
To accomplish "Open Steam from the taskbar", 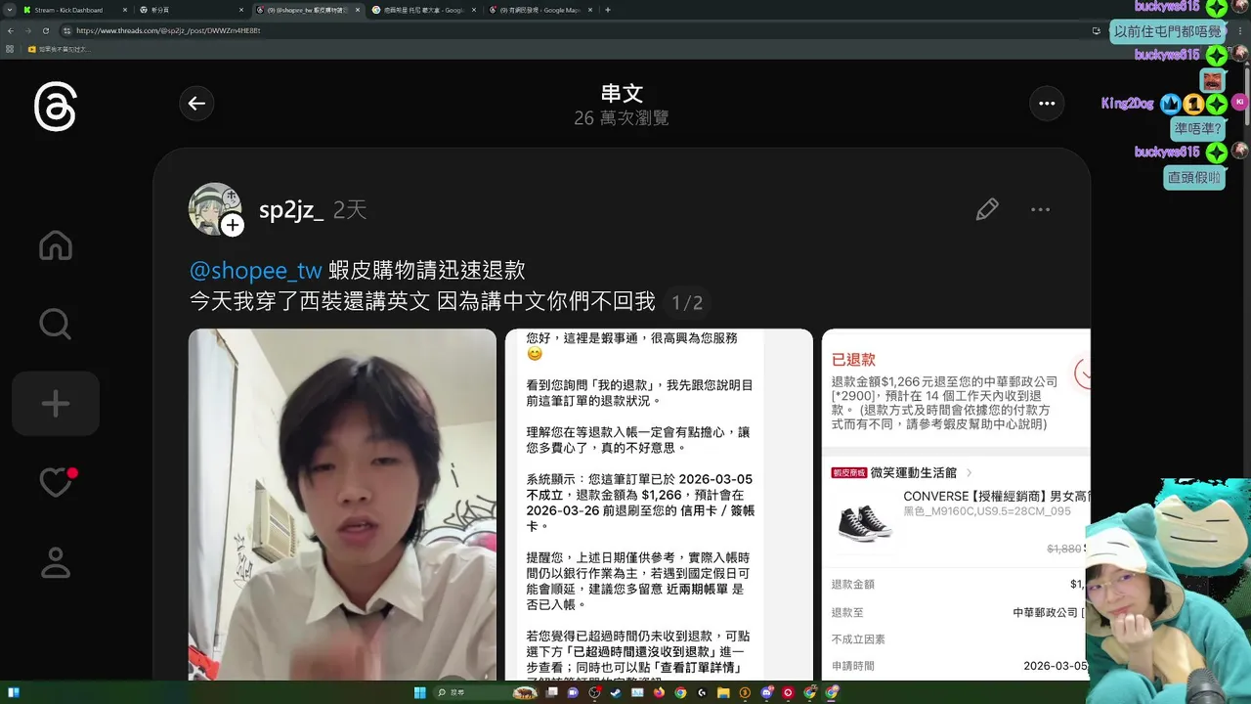I will tap(616, 692).
